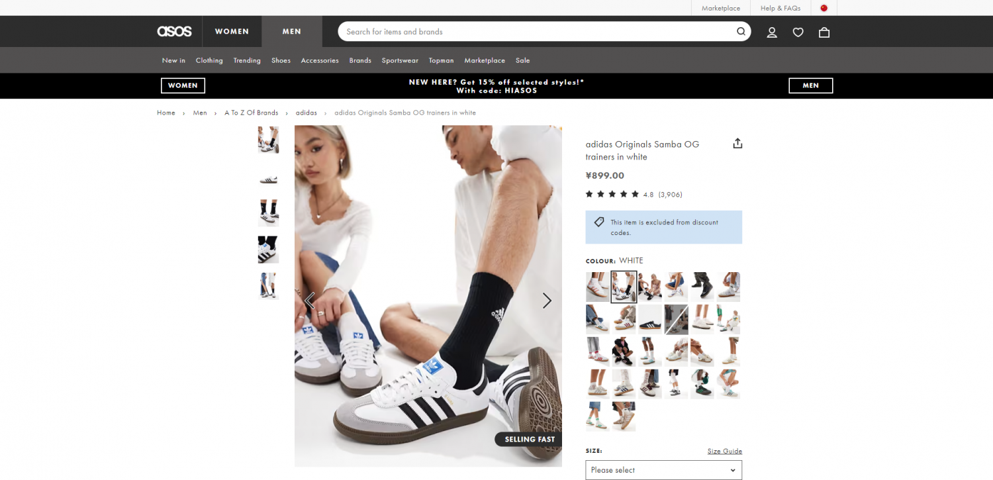Click the WOMEN button in the promo banner
The width and height of the screenshot is (993, 480).
(183, 85)
